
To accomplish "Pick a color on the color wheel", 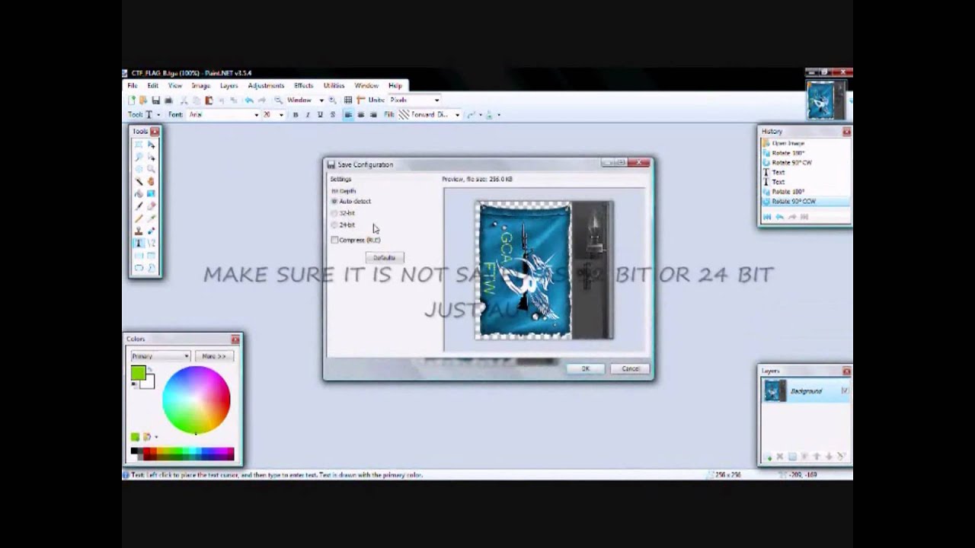I will 196,400.
